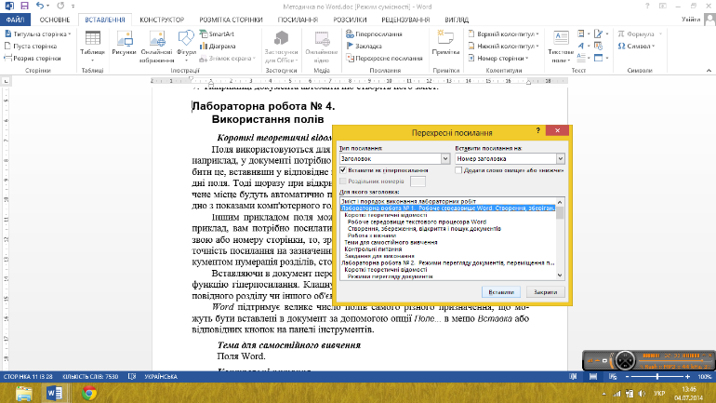Switch to Print Layout view in status bar

coord(593,377)
